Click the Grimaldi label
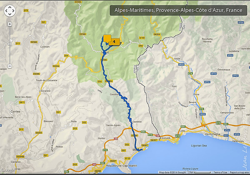Screen dimensions: 250x175 (166, 138)
